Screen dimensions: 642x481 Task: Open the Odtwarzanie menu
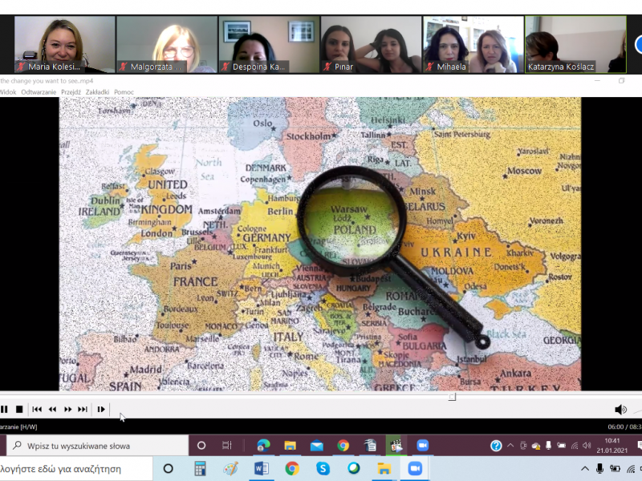[39, 92]
